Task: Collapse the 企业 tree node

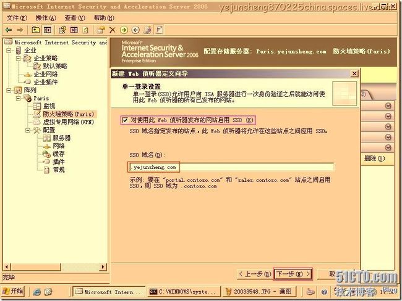Action: click(x=9, y=51)
